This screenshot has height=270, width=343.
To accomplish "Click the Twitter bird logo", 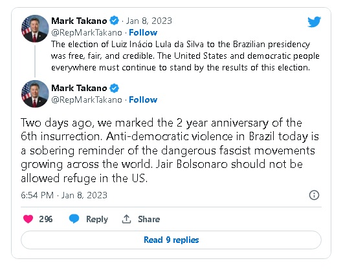I will point(314,21).
